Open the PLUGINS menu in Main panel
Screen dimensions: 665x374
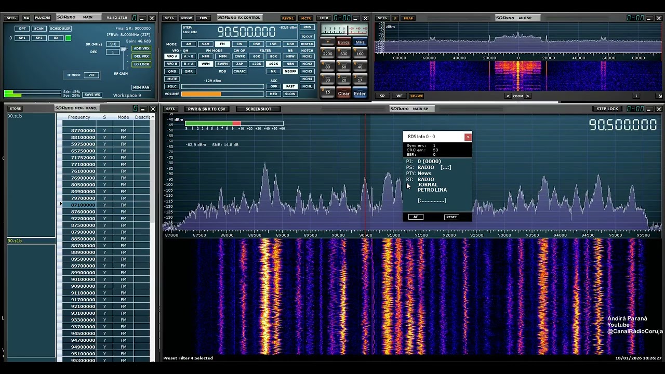(43, 18)
